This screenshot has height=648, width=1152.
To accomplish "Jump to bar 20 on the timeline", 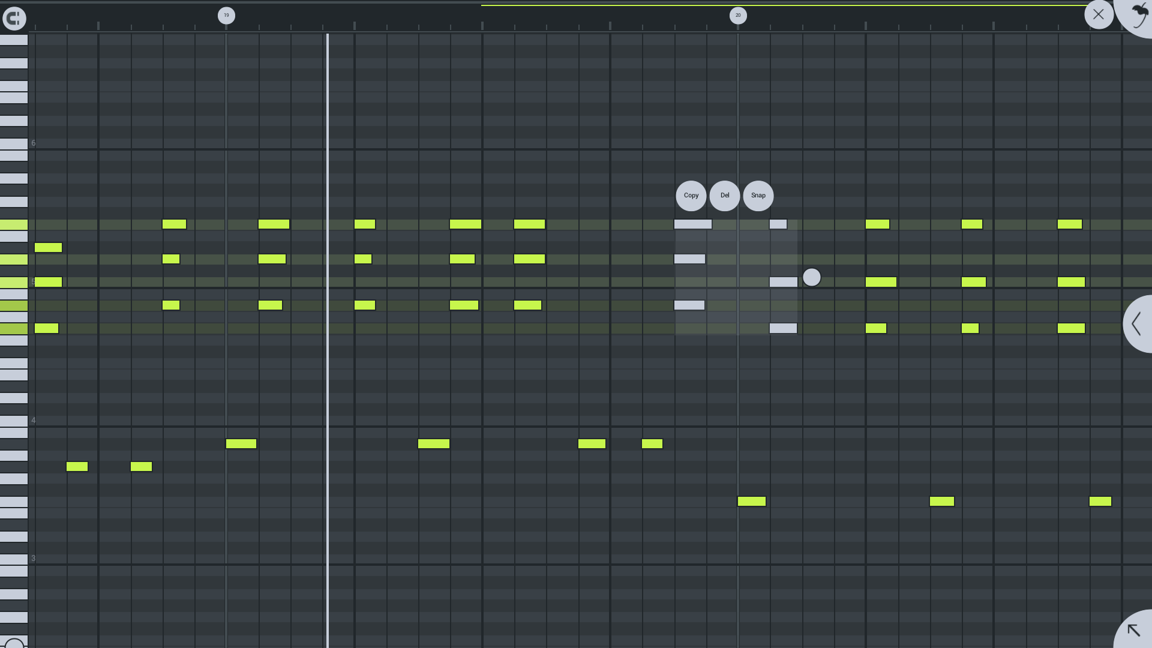I will coord(738,16).
